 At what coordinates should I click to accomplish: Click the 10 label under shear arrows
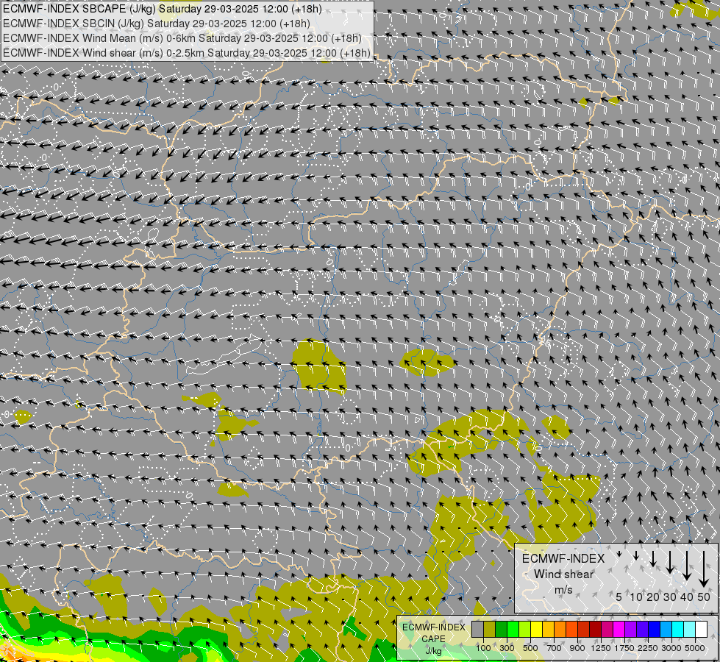(636, 597)
